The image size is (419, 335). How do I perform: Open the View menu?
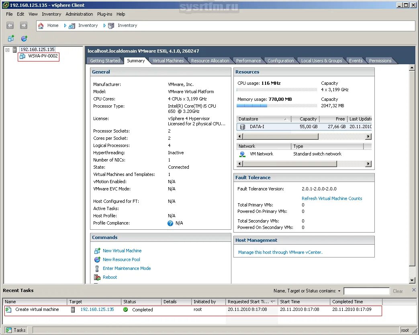coord(33,14)
